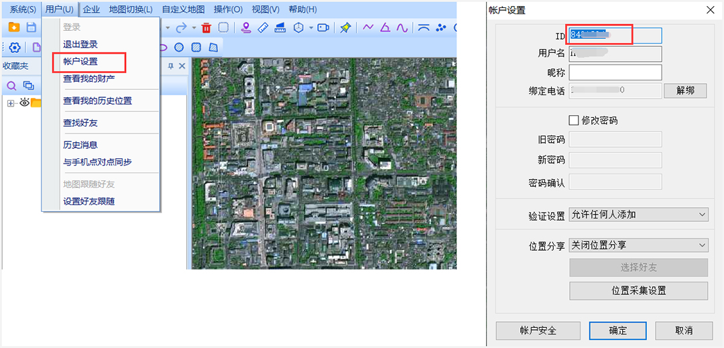724x348 pixels.
Task: Open the 帮助(H) menu
Action: pyautogui.click(x=302, y=9)
